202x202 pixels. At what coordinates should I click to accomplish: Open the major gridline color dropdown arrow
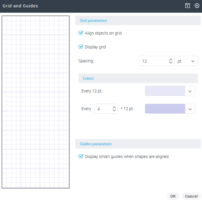190,109
